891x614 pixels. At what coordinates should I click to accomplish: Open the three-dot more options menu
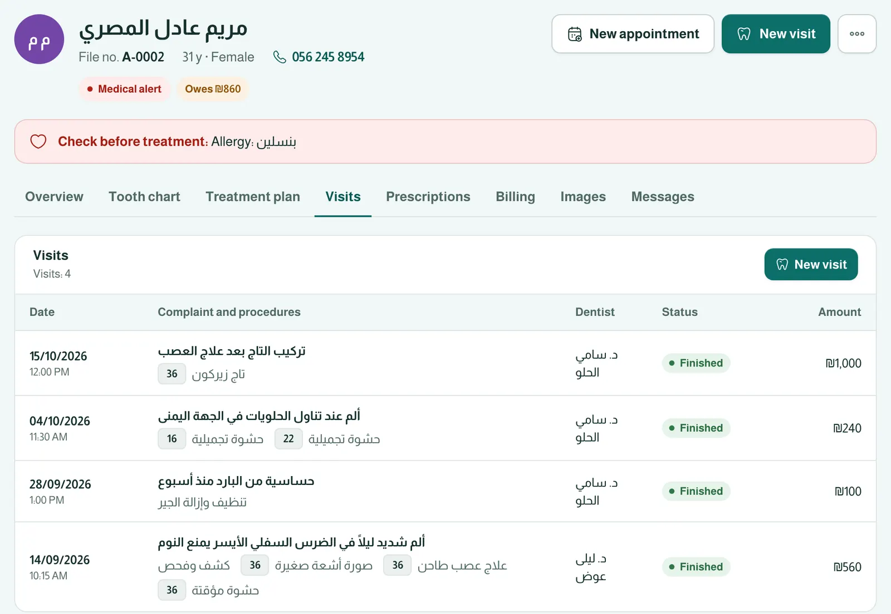click(x=857, y=34)
